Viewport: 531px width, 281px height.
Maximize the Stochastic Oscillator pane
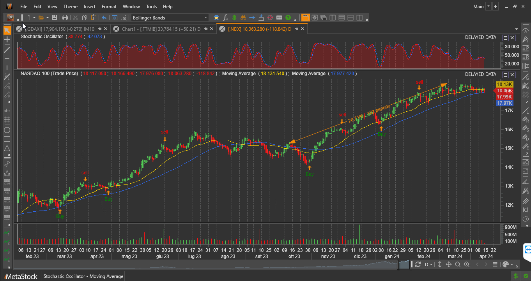(505, 38)
